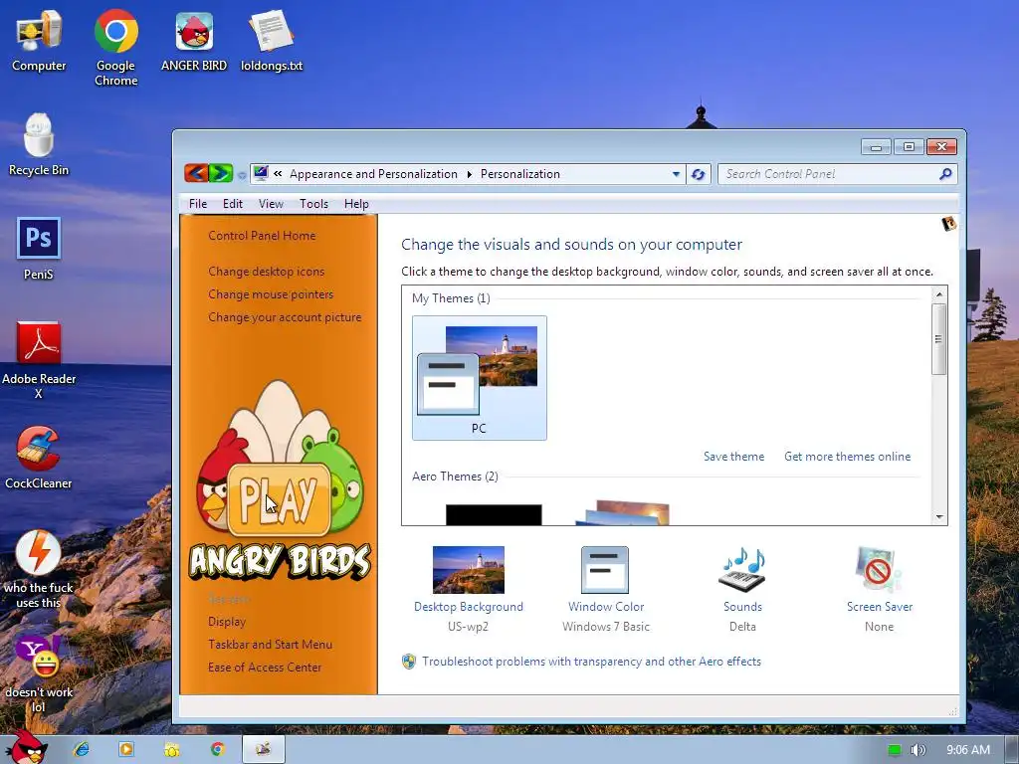
Task: Click the address bar refresh icon
Action: [x=698, y=174]
